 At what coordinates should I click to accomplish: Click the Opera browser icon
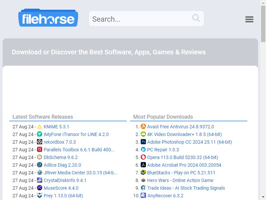coord(143,157)
